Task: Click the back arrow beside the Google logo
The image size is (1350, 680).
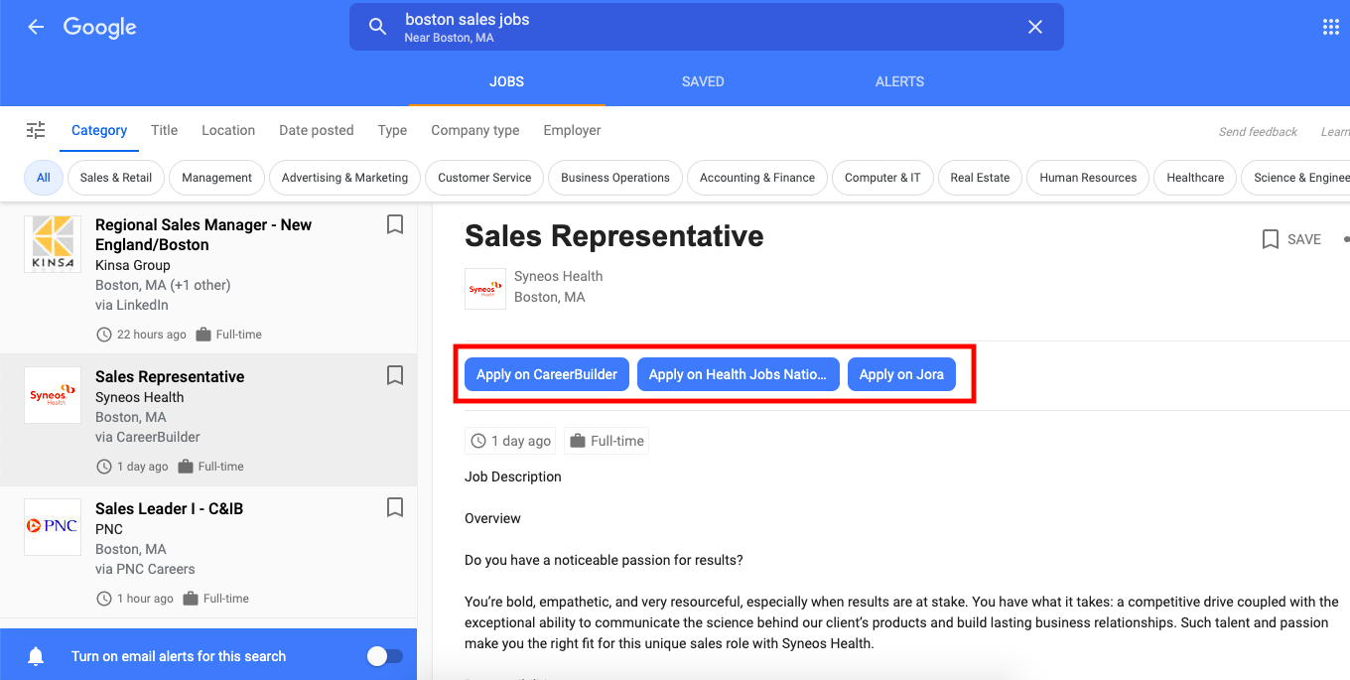Action: click(x=36, y=27)
